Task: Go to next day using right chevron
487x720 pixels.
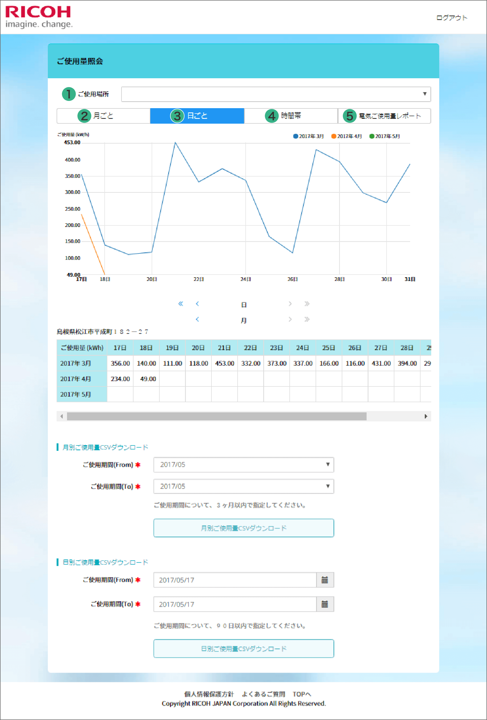Action: click(x=290, y=304)
